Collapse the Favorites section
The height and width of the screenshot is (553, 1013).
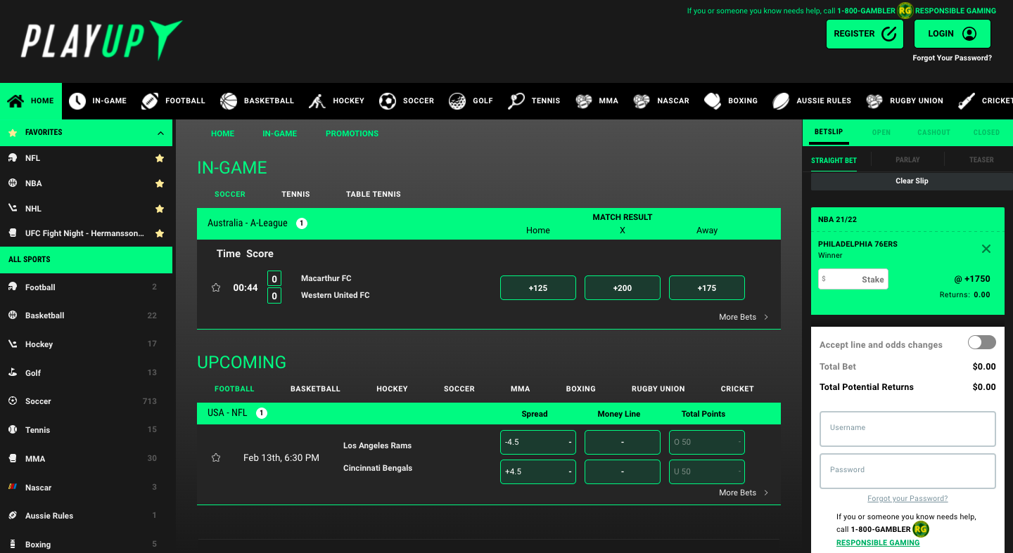(160, 133)
